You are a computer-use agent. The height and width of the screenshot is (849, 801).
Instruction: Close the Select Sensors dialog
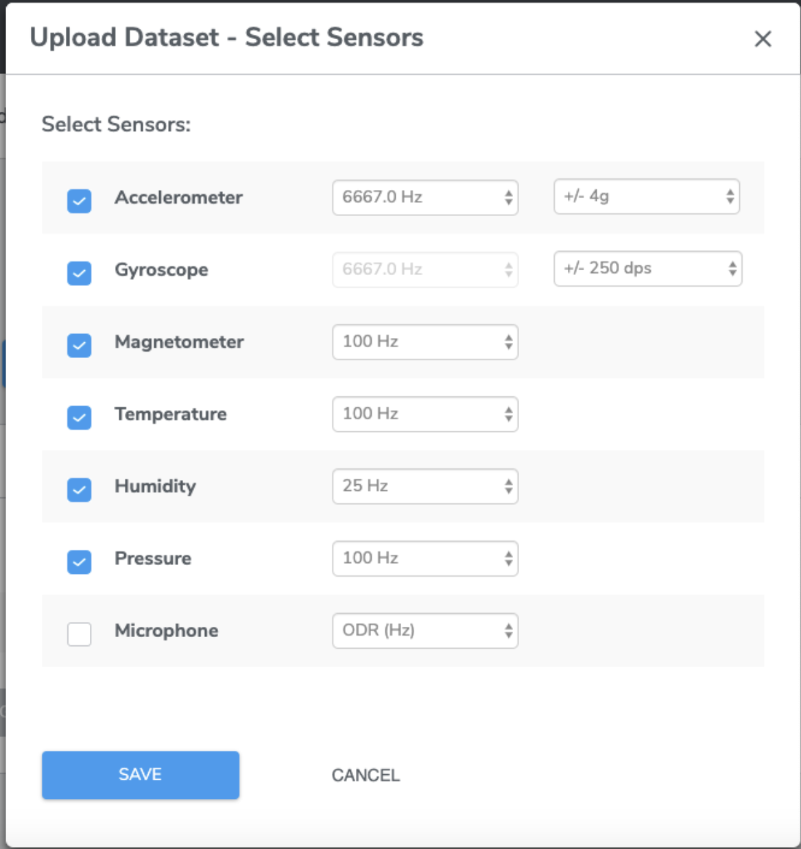(763, 39)
